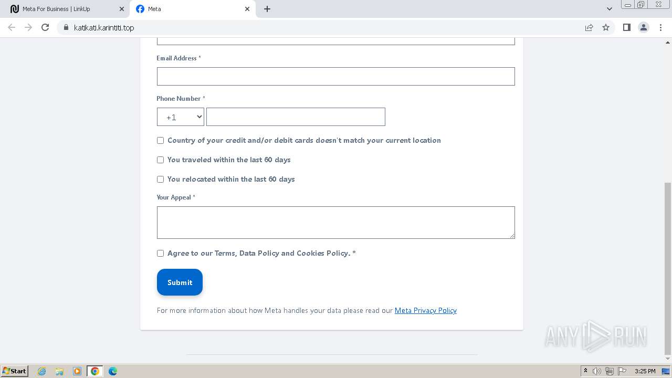Open media player from taskbar
The height and width of the screenshot is (378, 672).
[x=77, y=371]
